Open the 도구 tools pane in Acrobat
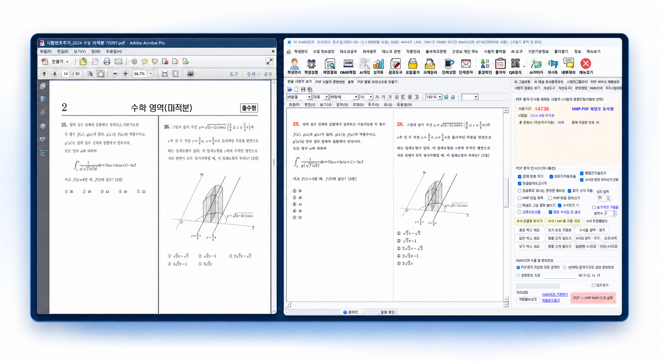The width and height of the screenshot is (659, 362). coord(234,74)
